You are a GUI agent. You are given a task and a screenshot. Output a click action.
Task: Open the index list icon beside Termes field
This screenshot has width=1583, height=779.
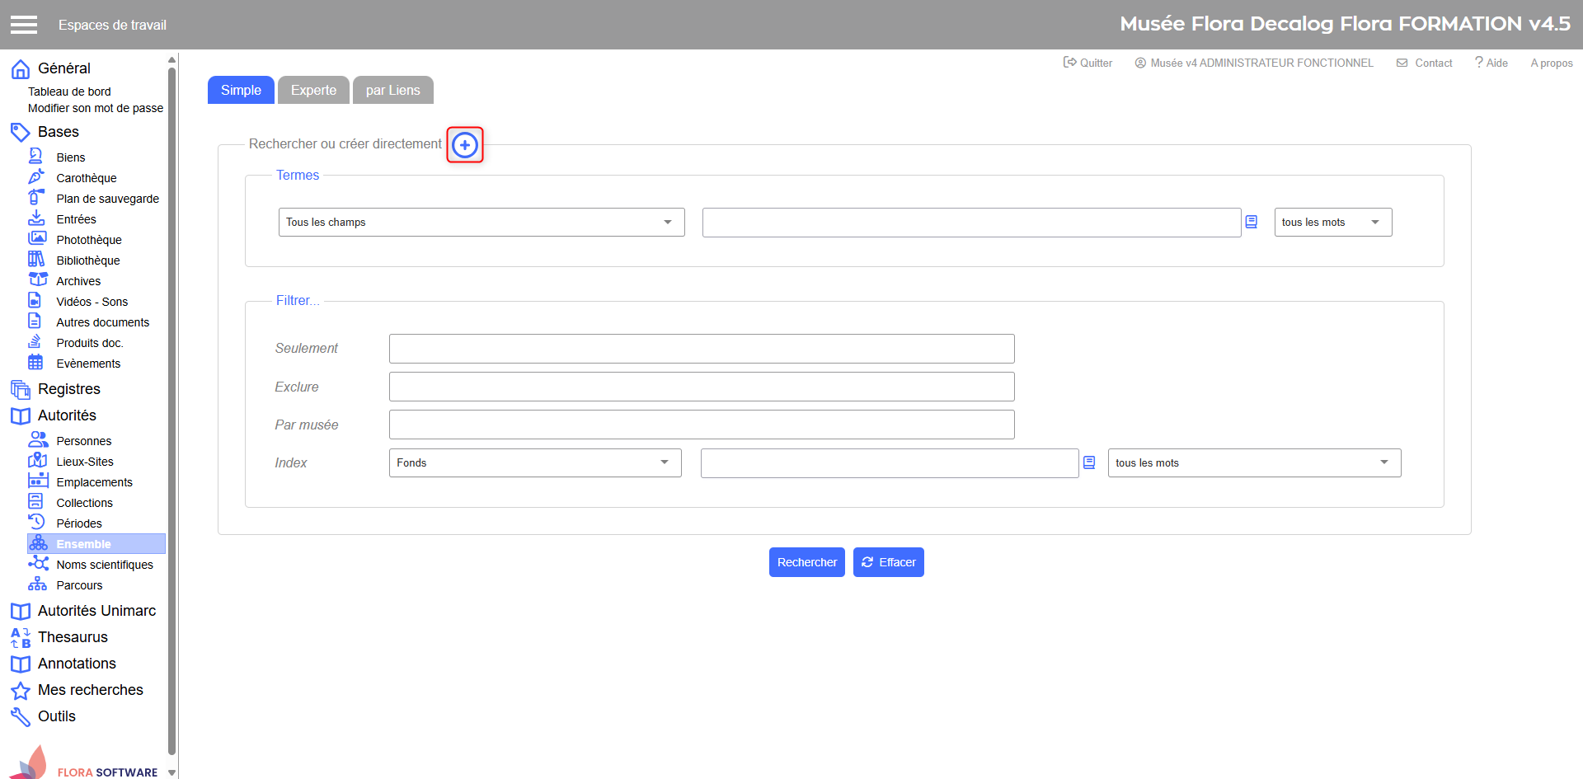tap(1251, 222)
